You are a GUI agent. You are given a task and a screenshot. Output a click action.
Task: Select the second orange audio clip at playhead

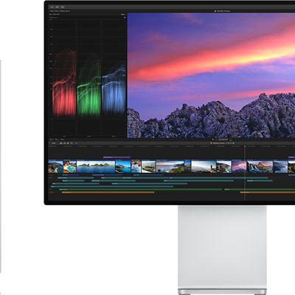point(268,192)
